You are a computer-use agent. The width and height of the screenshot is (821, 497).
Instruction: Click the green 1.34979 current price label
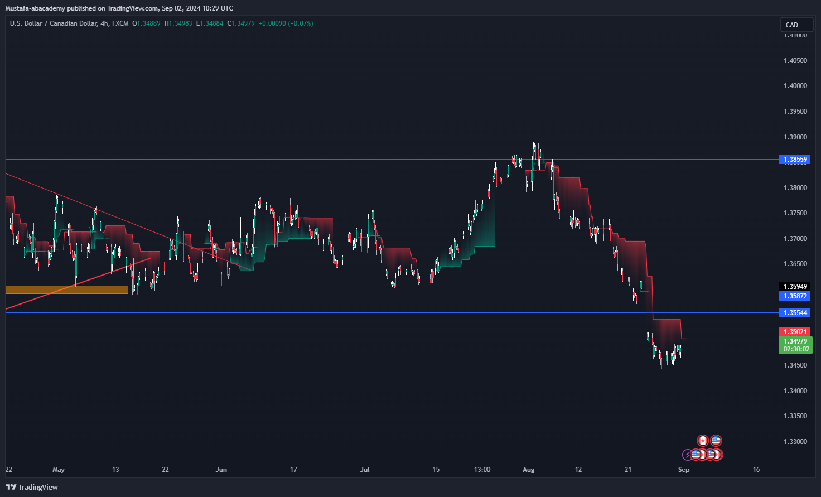[x=795, y=341]
